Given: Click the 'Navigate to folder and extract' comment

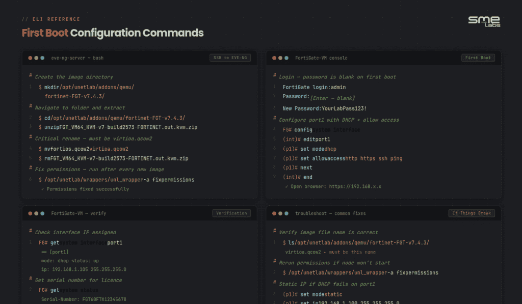Looking at the screenshot, I should 80,108.
